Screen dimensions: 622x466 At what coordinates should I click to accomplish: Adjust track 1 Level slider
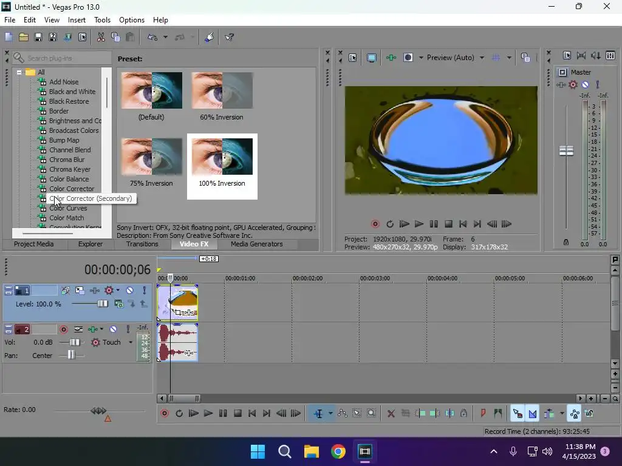tap(102, 304)
